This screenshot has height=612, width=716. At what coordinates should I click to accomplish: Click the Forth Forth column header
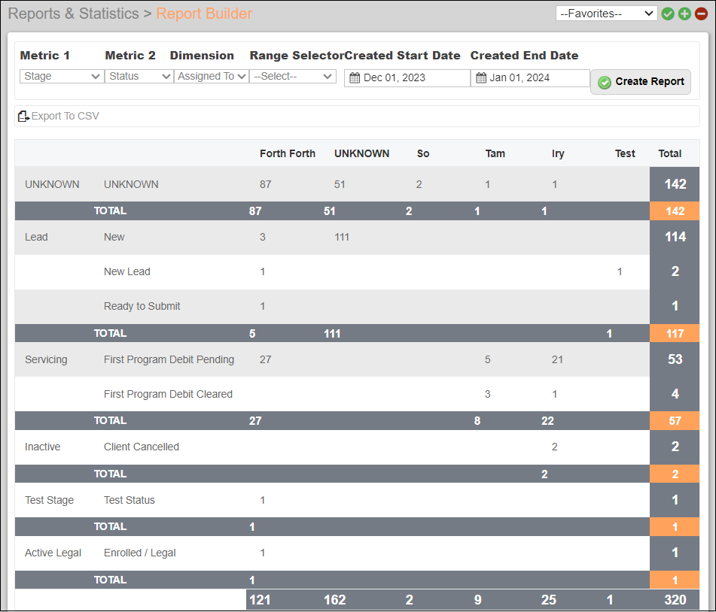pyautogui.click(x=287, y=153)
